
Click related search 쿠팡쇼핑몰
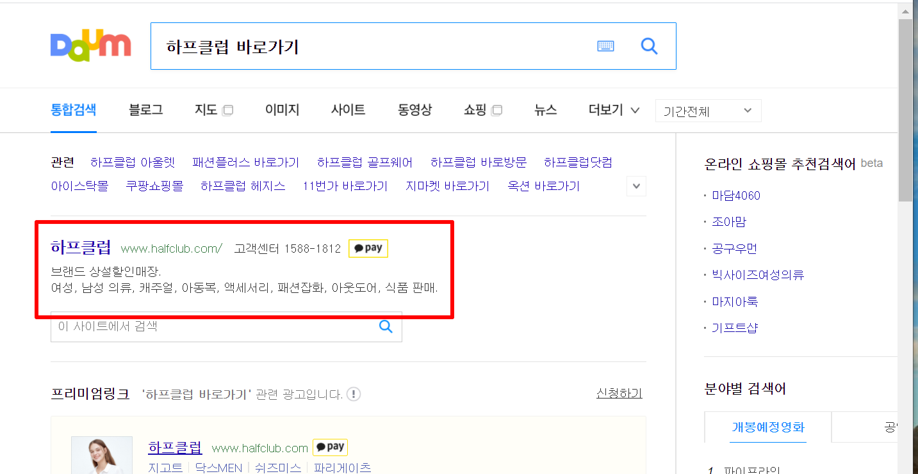tap(154, 186)
